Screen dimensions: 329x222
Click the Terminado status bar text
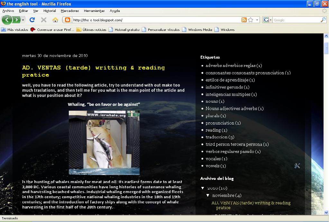(10, 218)
